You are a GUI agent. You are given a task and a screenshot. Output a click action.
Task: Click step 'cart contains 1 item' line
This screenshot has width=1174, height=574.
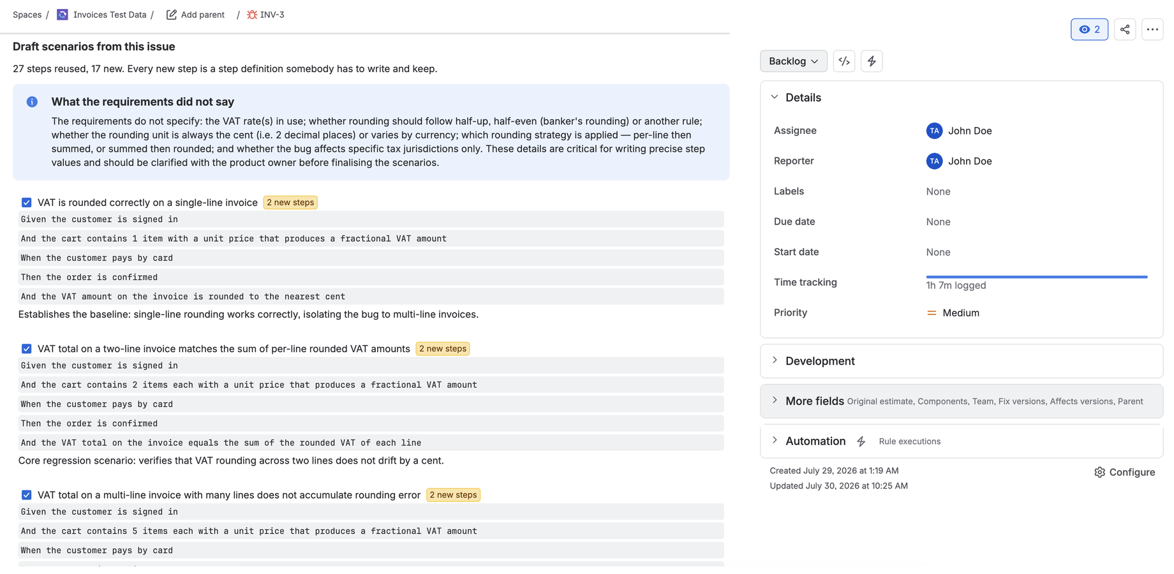371,239
